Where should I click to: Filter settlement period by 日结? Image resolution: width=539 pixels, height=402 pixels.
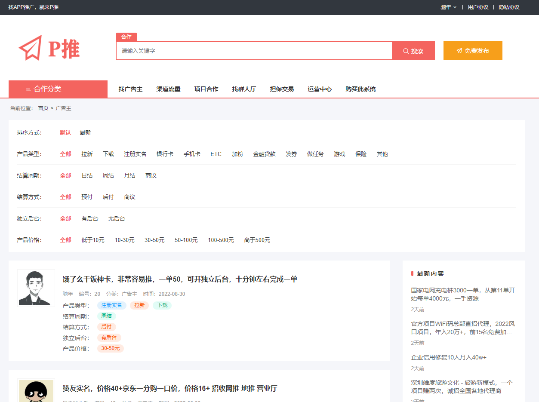[x=87, y=175]
